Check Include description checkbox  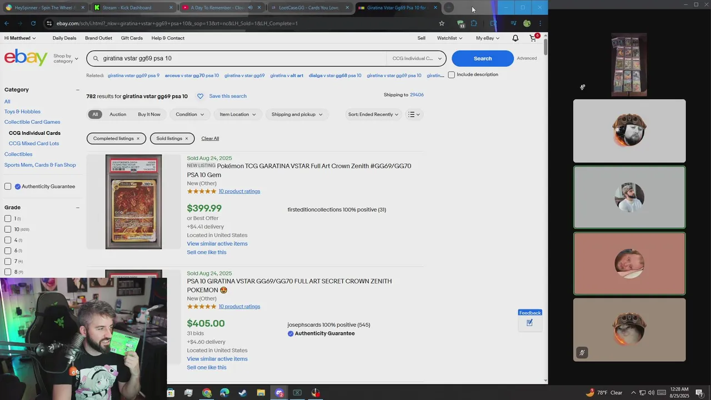tap(451, 74)
